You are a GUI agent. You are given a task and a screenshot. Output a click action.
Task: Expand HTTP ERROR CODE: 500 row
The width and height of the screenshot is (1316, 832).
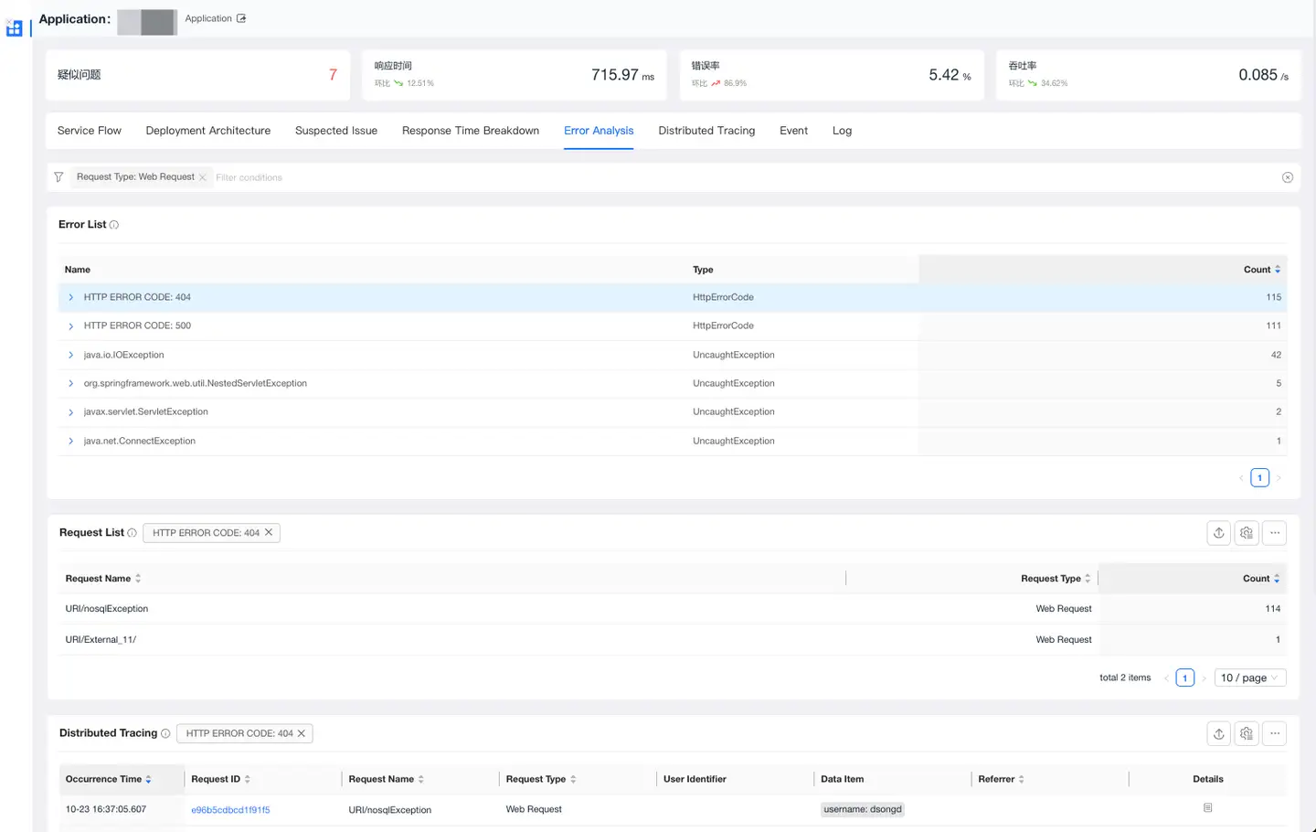(71, 326)
